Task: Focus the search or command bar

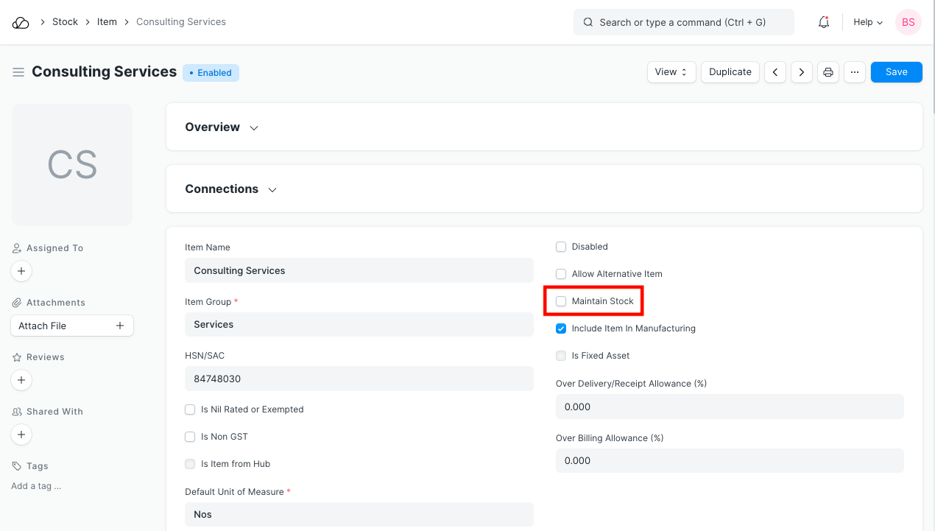Action: point(683,22)
